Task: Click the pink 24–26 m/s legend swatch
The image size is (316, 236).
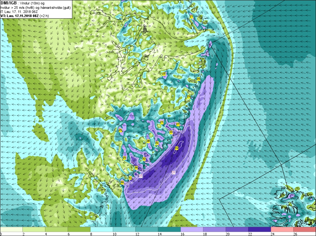Action: [282, 229]
